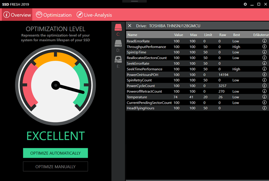Click the Max column header
The width and height of the screenshot is (269, 181).
coord(193,35)
